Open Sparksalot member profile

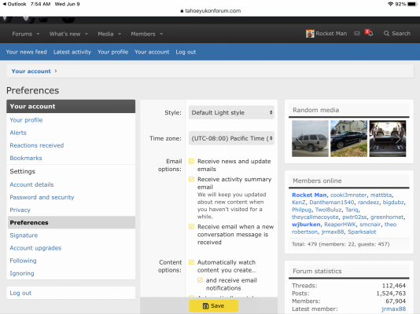click(x=362, y=232)
